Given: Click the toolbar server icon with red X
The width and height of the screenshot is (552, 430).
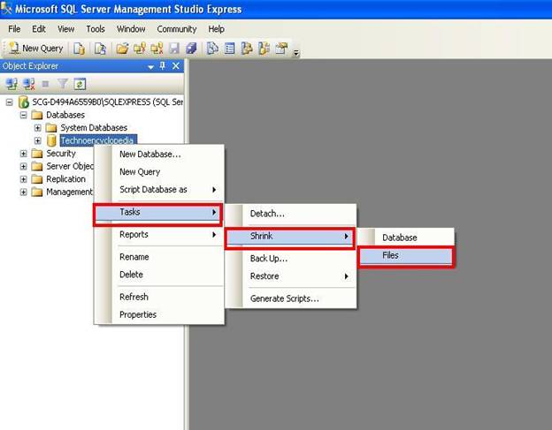Looking at the screenshot, I should (x=157, y=49).
